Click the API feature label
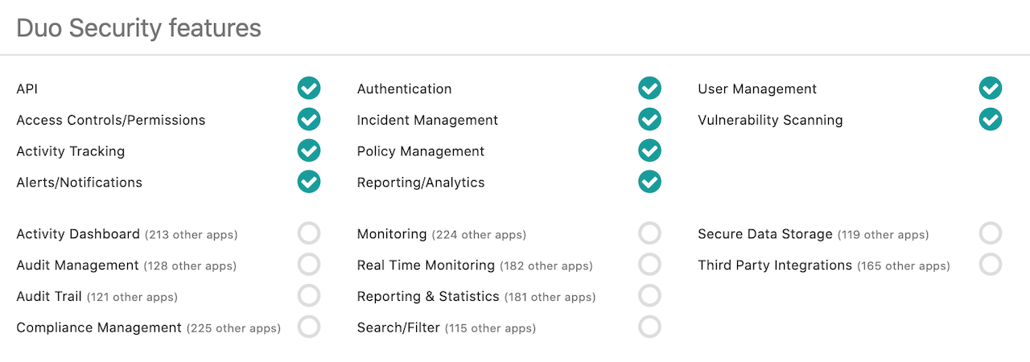This screenshot has height=362, width=1030. tap(27, 88)
